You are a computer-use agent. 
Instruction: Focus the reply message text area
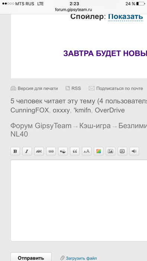(x=79, y=201)
